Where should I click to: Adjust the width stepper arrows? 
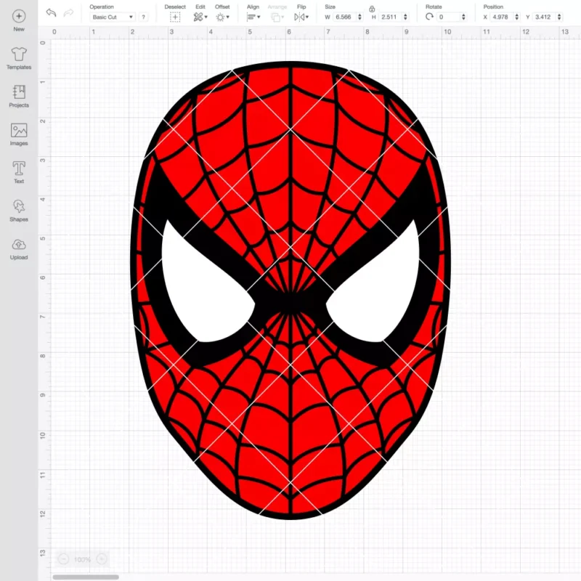[359, 17]
